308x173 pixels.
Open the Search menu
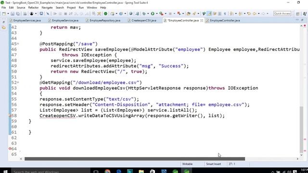(60, 8)
